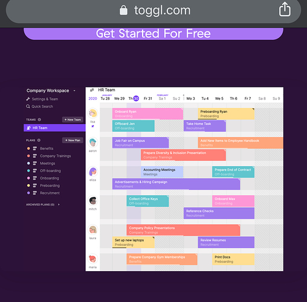The height and width of the screenshot is (302, 307).
Task: Select date Mo 3 in timeline header
Action: 190,98
